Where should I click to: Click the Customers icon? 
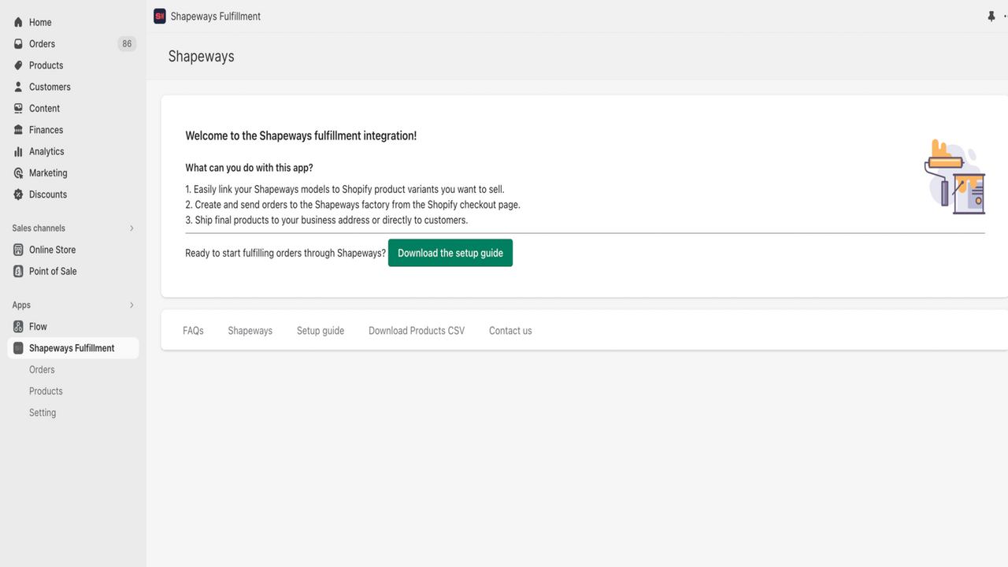[17, 87]
